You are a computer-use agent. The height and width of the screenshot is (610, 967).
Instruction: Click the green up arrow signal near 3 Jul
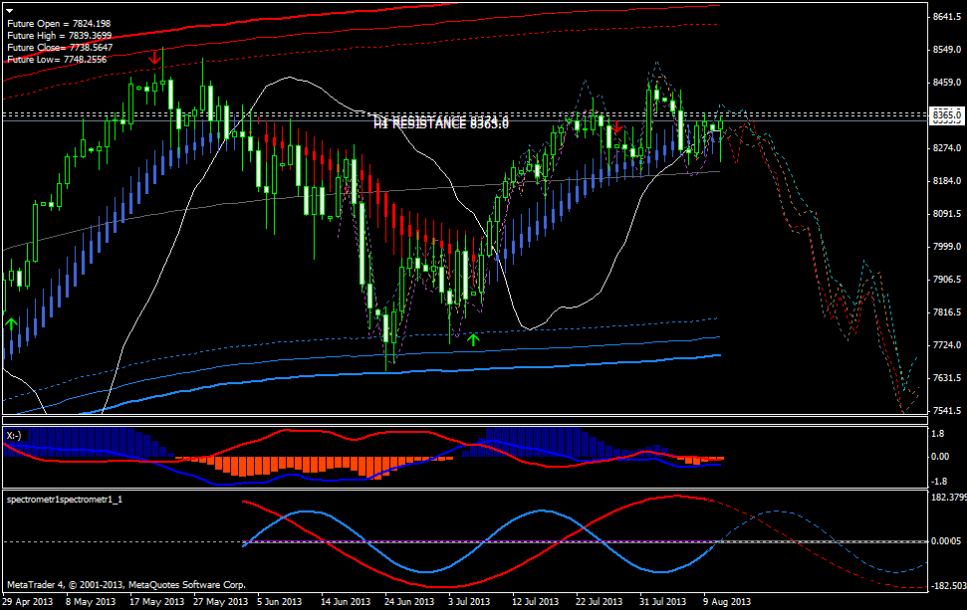[473, 339]
